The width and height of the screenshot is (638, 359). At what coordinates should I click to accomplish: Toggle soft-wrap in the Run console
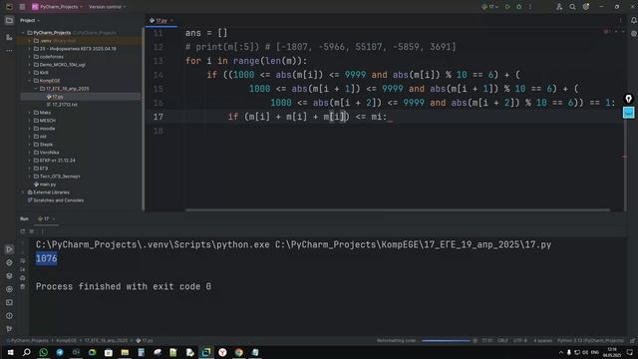(x=23, y=260)
